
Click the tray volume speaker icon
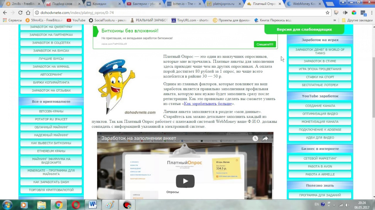[347, 204]
